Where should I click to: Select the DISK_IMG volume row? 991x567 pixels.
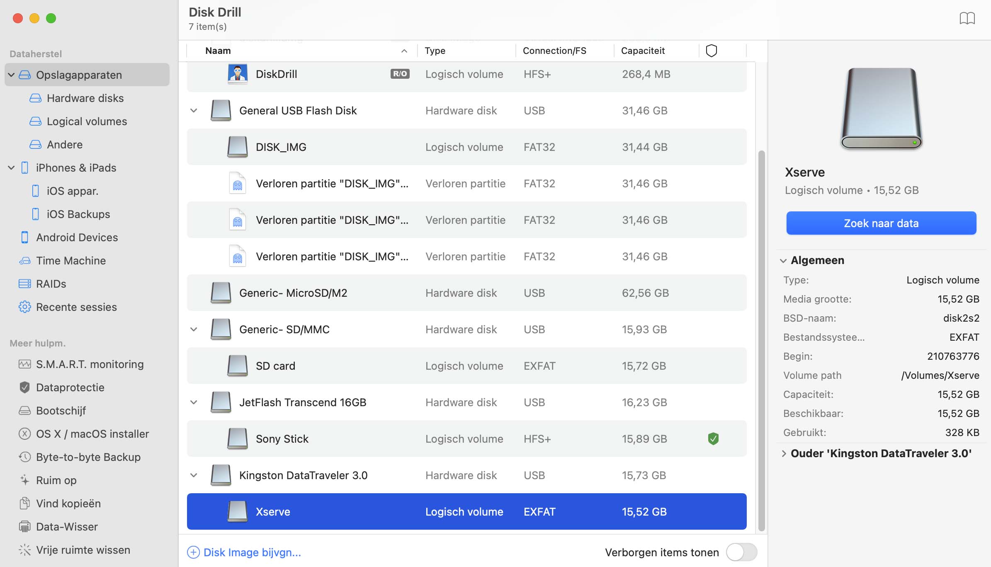[x=466, y=147]
